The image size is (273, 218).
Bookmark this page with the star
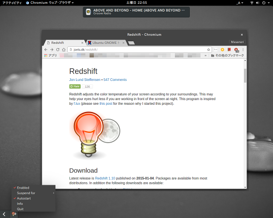coord(209,49)
